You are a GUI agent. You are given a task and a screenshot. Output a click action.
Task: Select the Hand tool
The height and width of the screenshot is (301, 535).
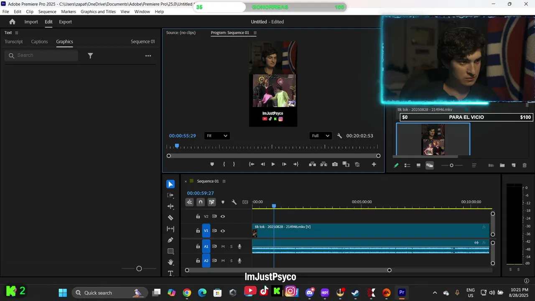(x=171, y=262)
